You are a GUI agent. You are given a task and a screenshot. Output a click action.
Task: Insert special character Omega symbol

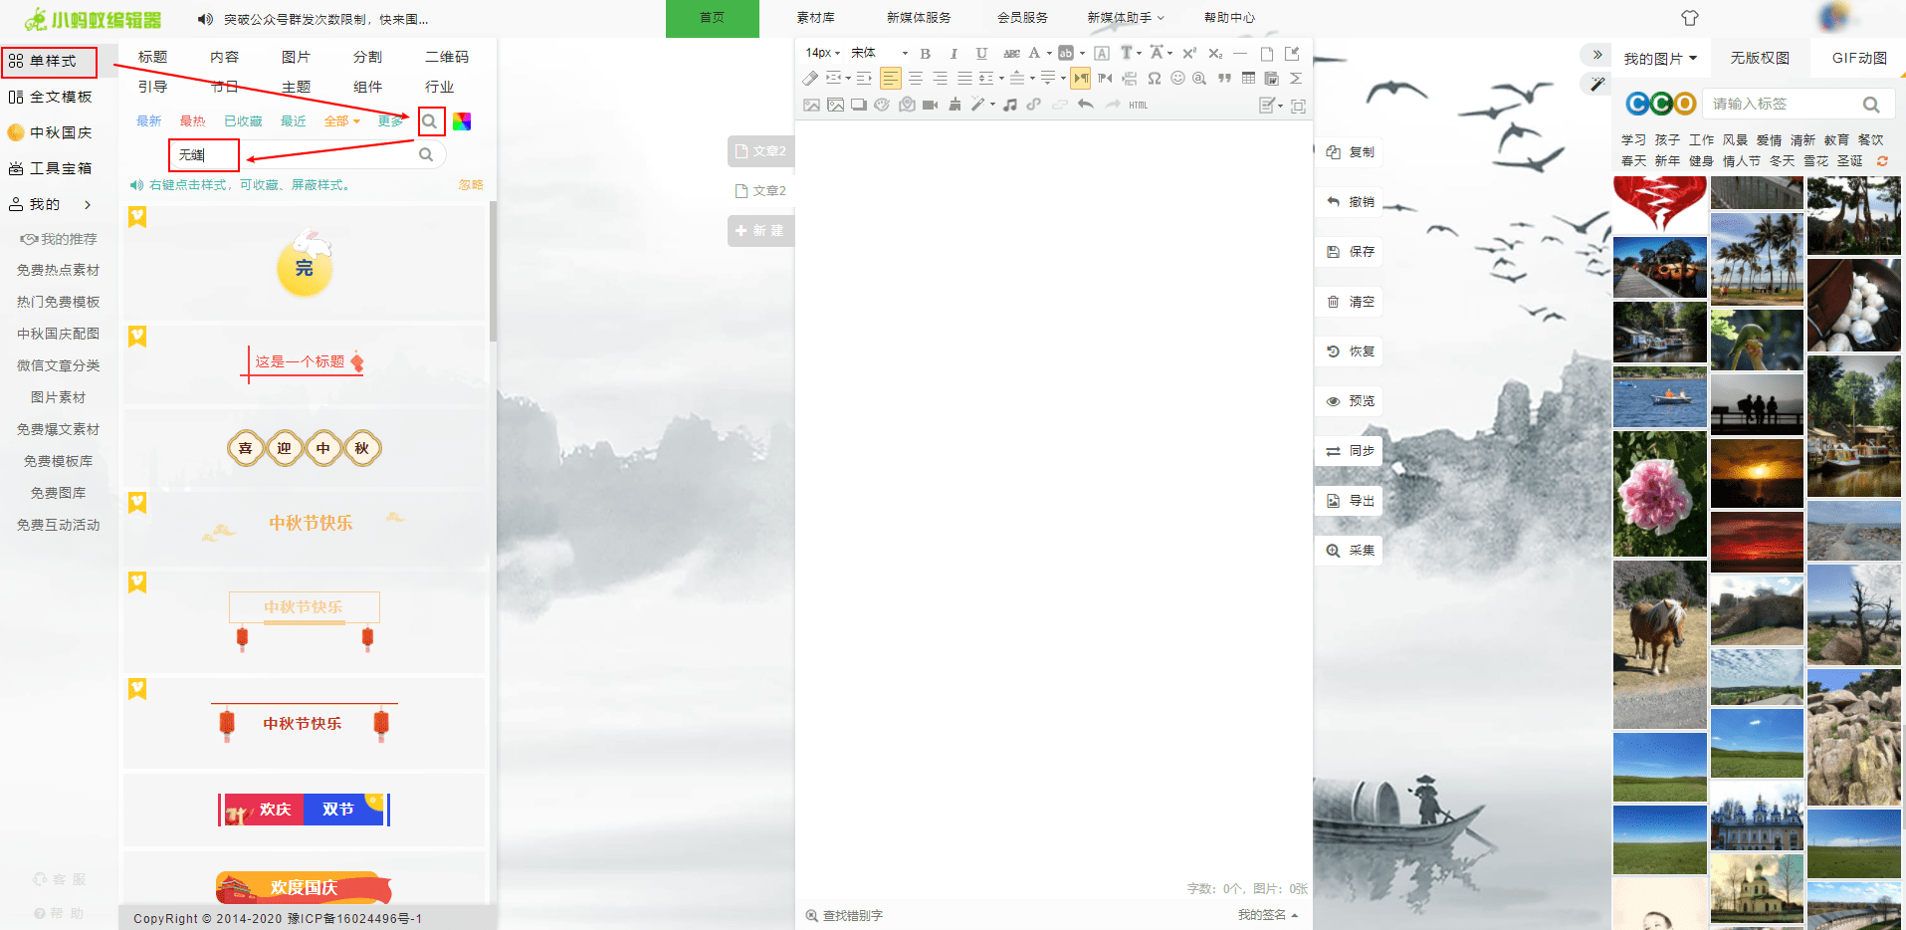[1155, 78]
